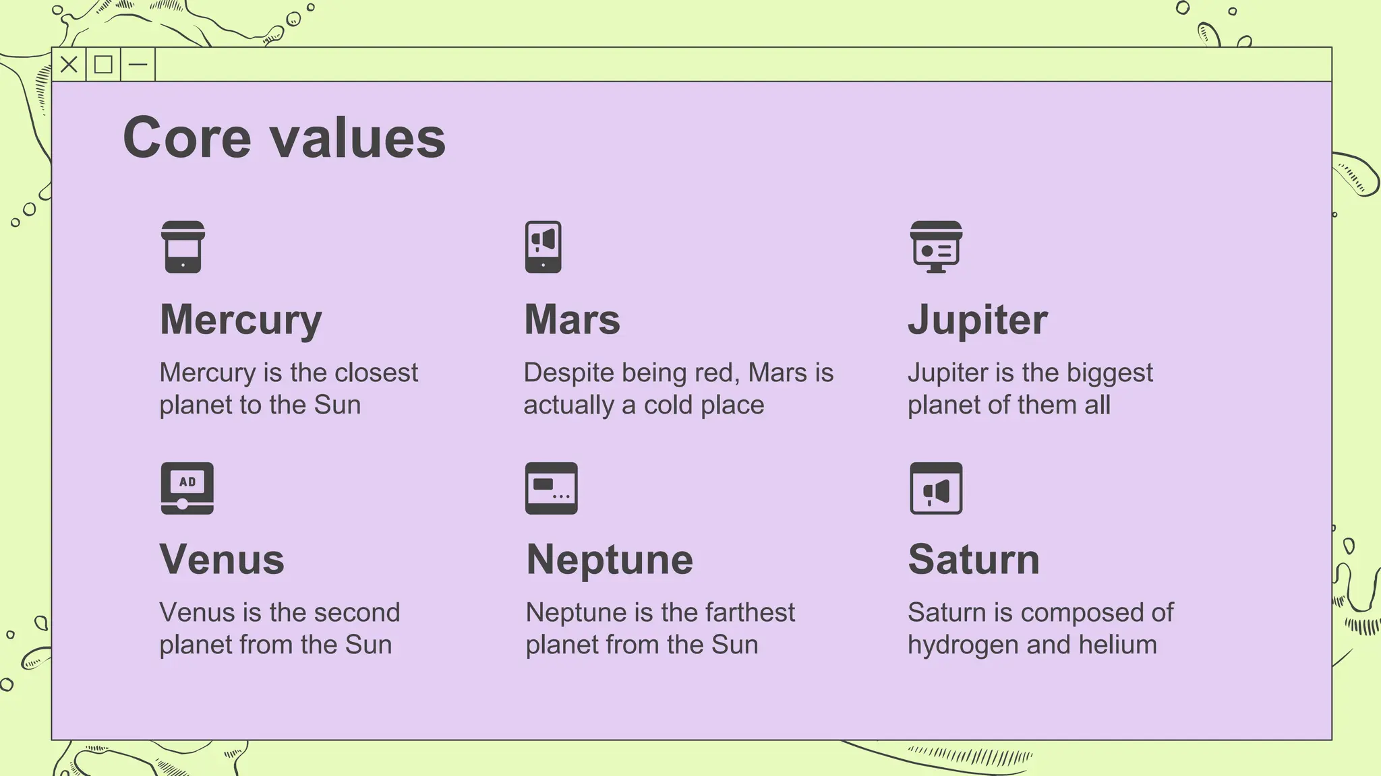This screenshot has width=1381, height=776.
Task: Click the monitor billboard icon above Jupiter
Action: coord(936,247)
